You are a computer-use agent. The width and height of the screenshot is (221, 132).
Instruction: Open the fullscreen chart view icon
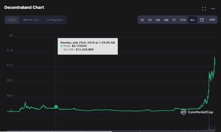coord(204,9)
